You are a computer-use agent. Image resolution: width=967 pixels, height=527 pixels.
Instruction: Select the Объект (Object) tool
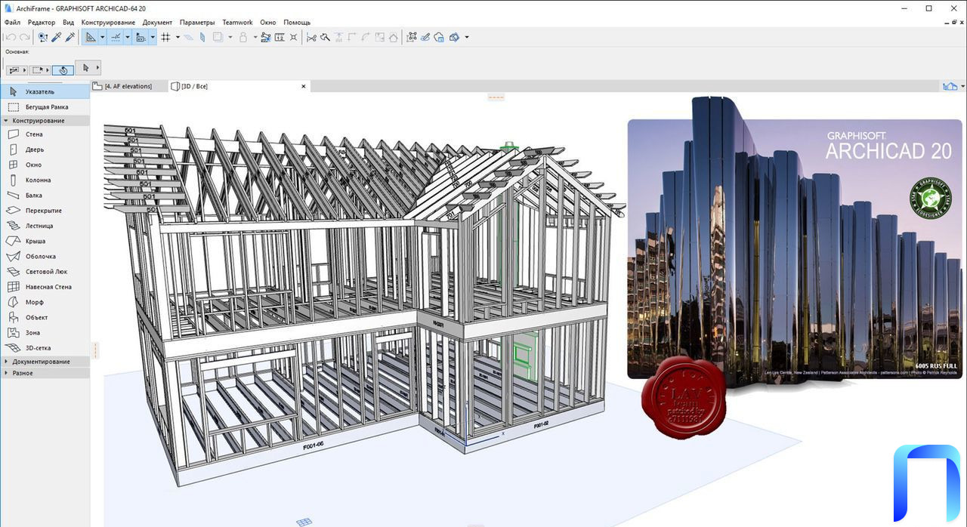(45, 317)
